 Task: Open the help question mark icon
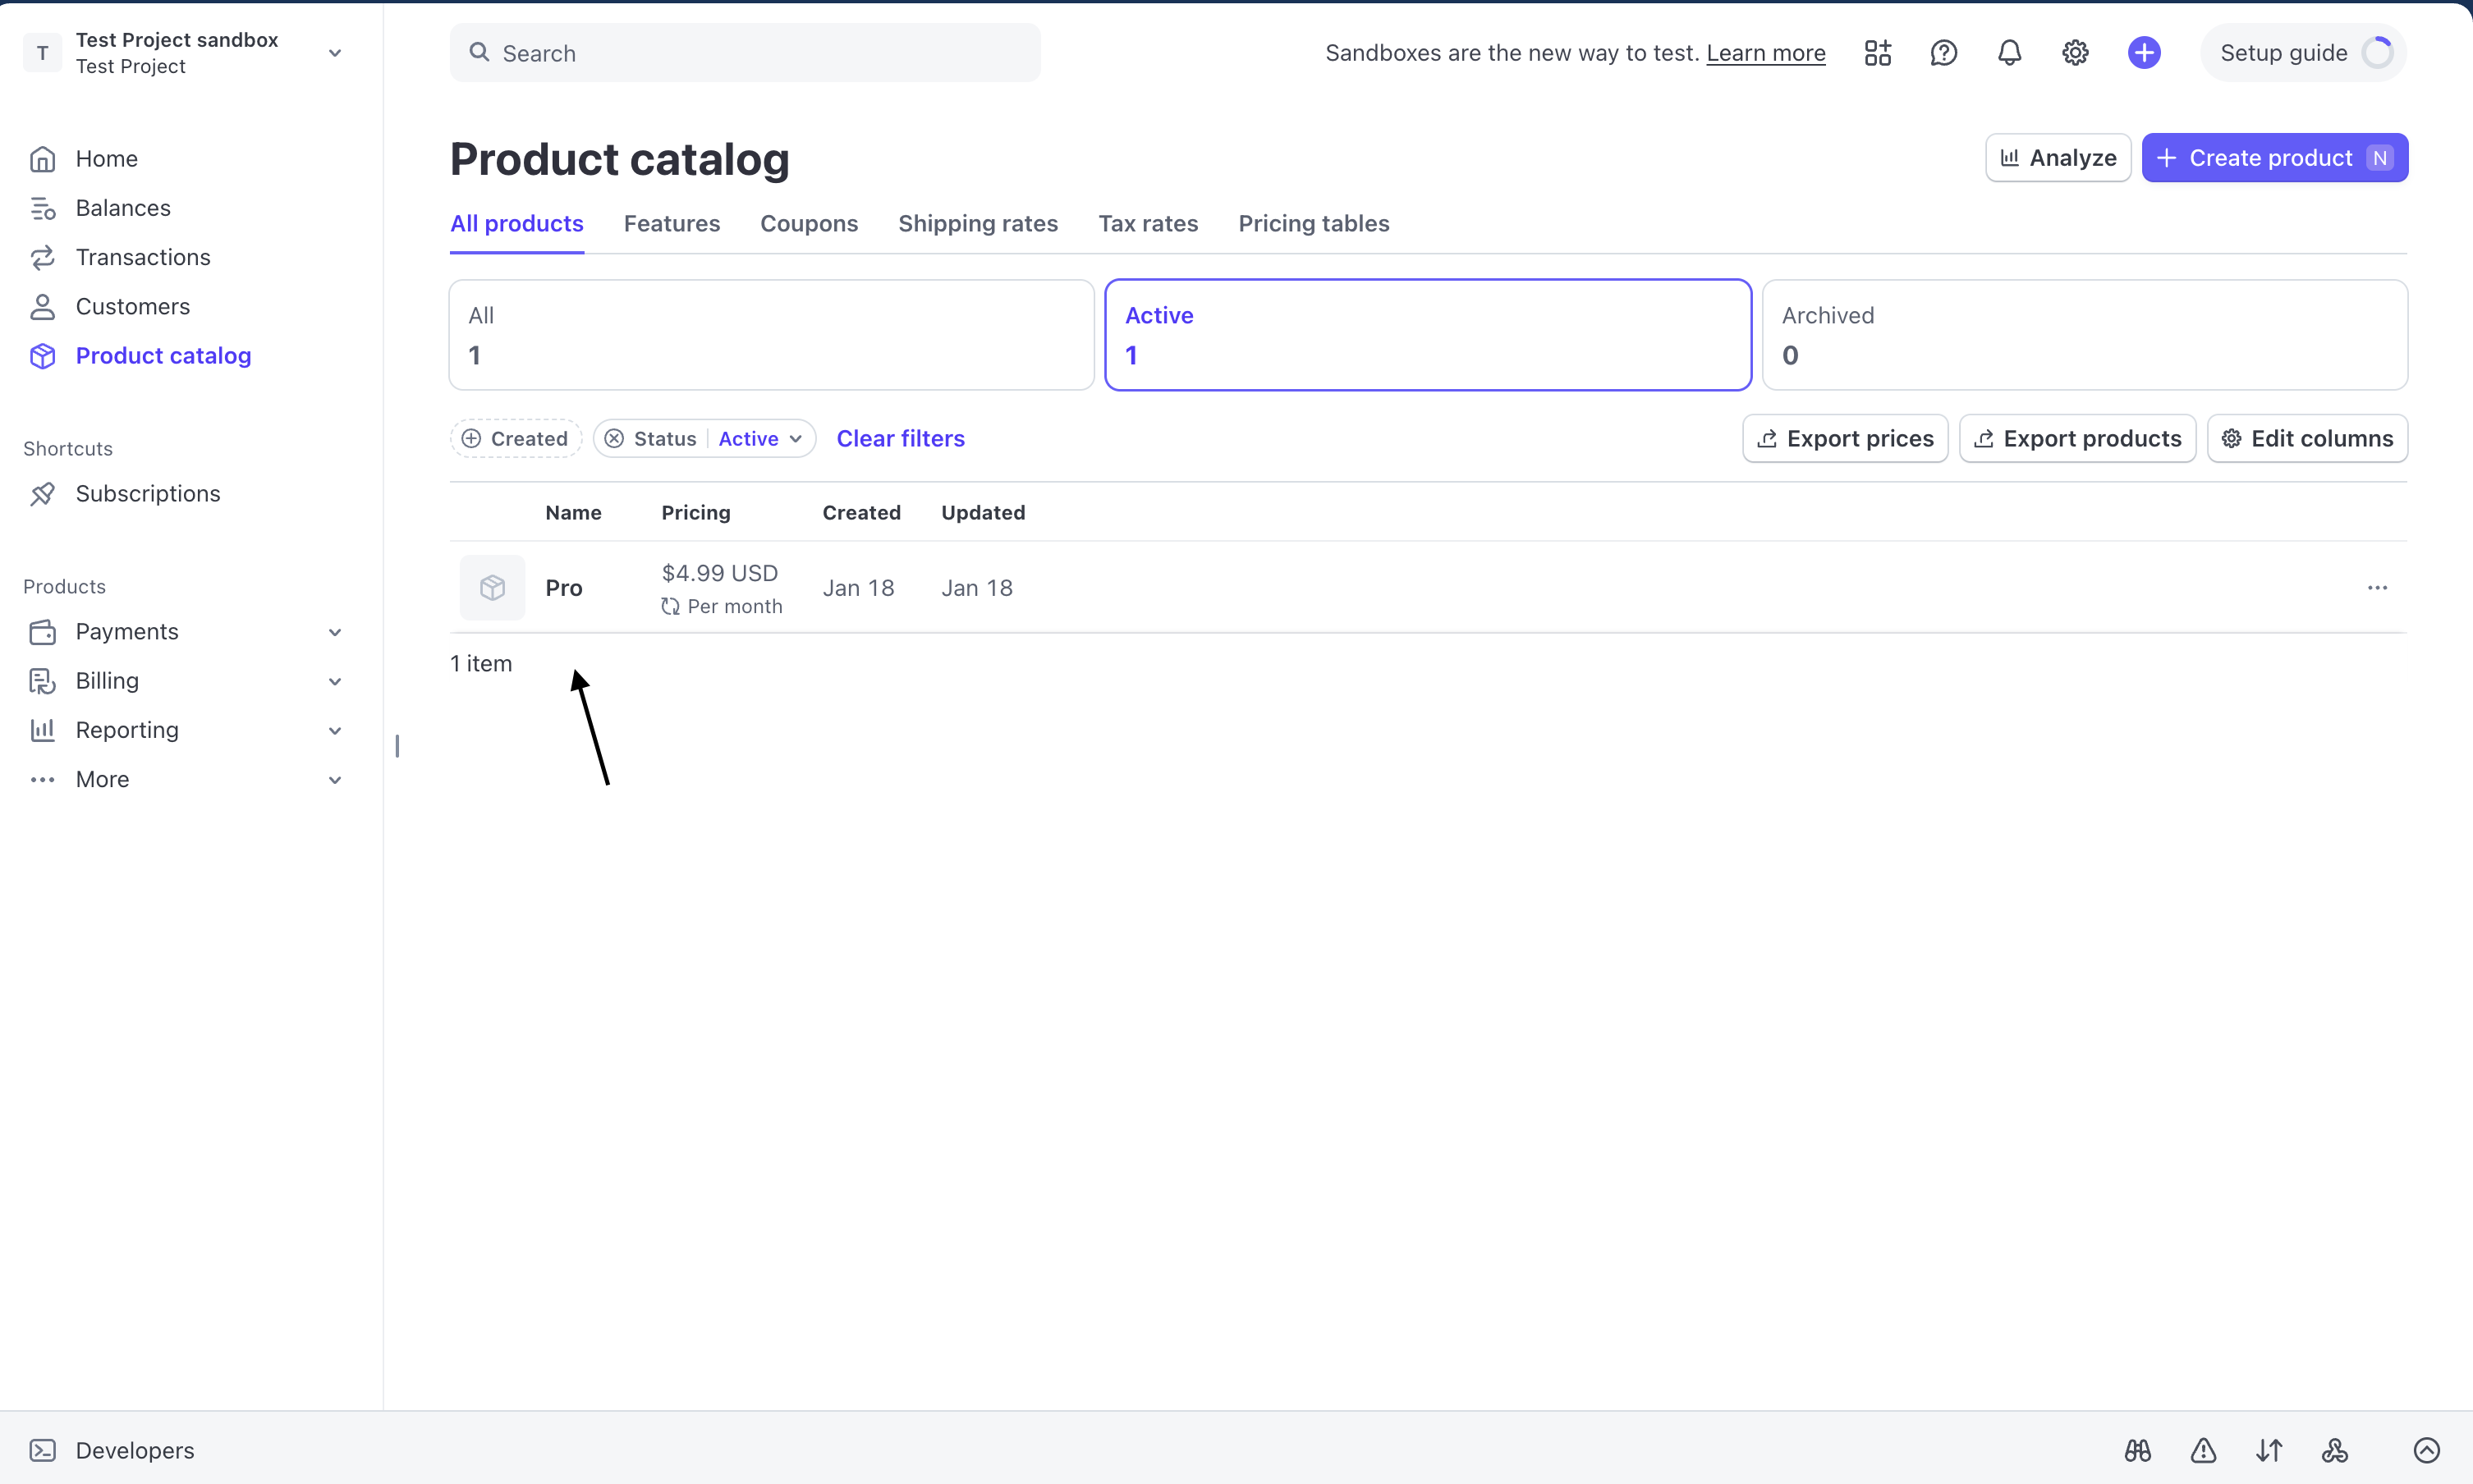(1943, 53)
